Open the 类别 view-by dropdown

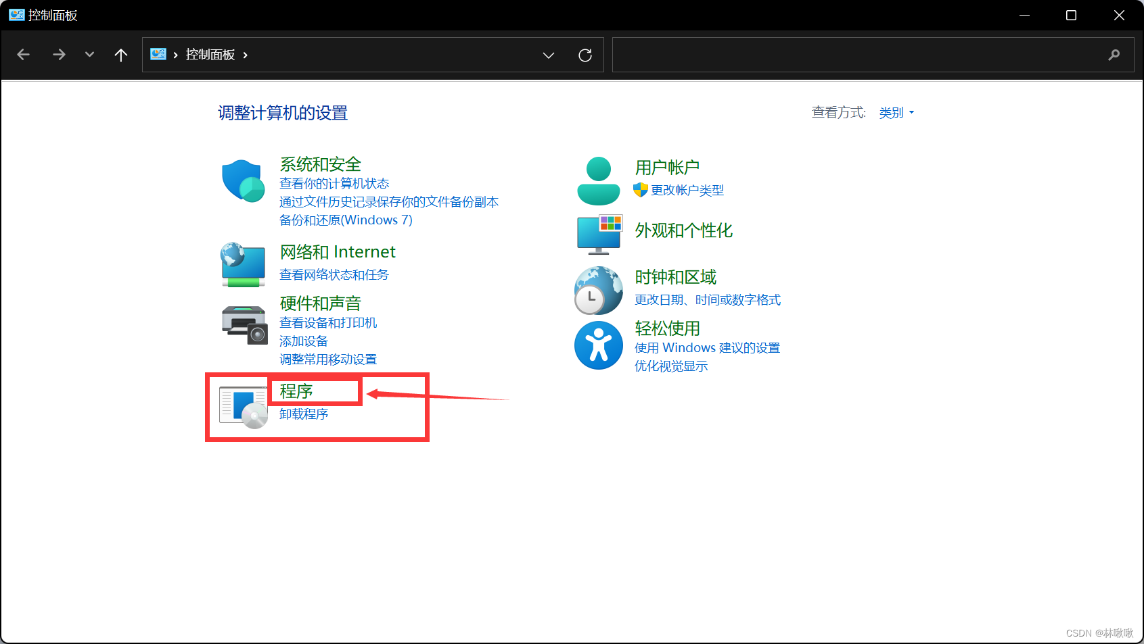896,113
